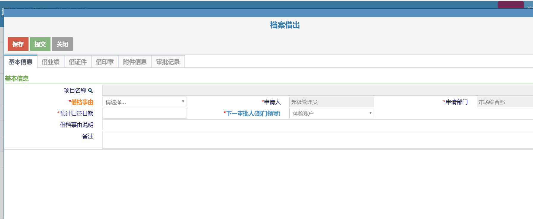The image size is (533, 219).
Task: Select the 附件信息 tab
Action: [x=135, y=62]
